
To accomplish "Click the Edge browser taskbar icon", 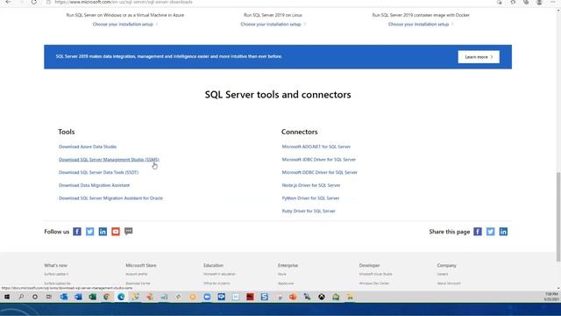I will 121,297.
